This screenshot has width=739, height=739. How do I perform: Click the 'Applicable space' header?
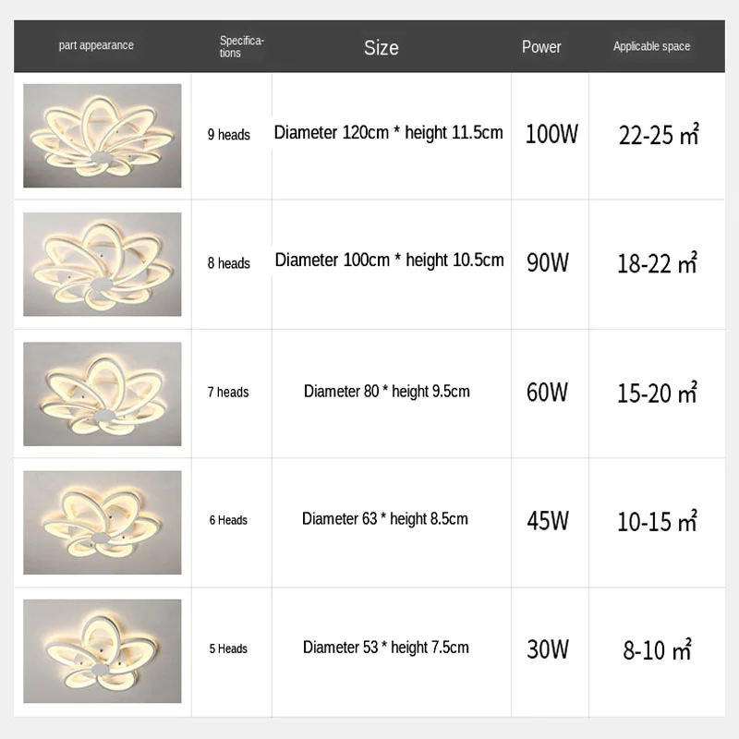[651, 46]
